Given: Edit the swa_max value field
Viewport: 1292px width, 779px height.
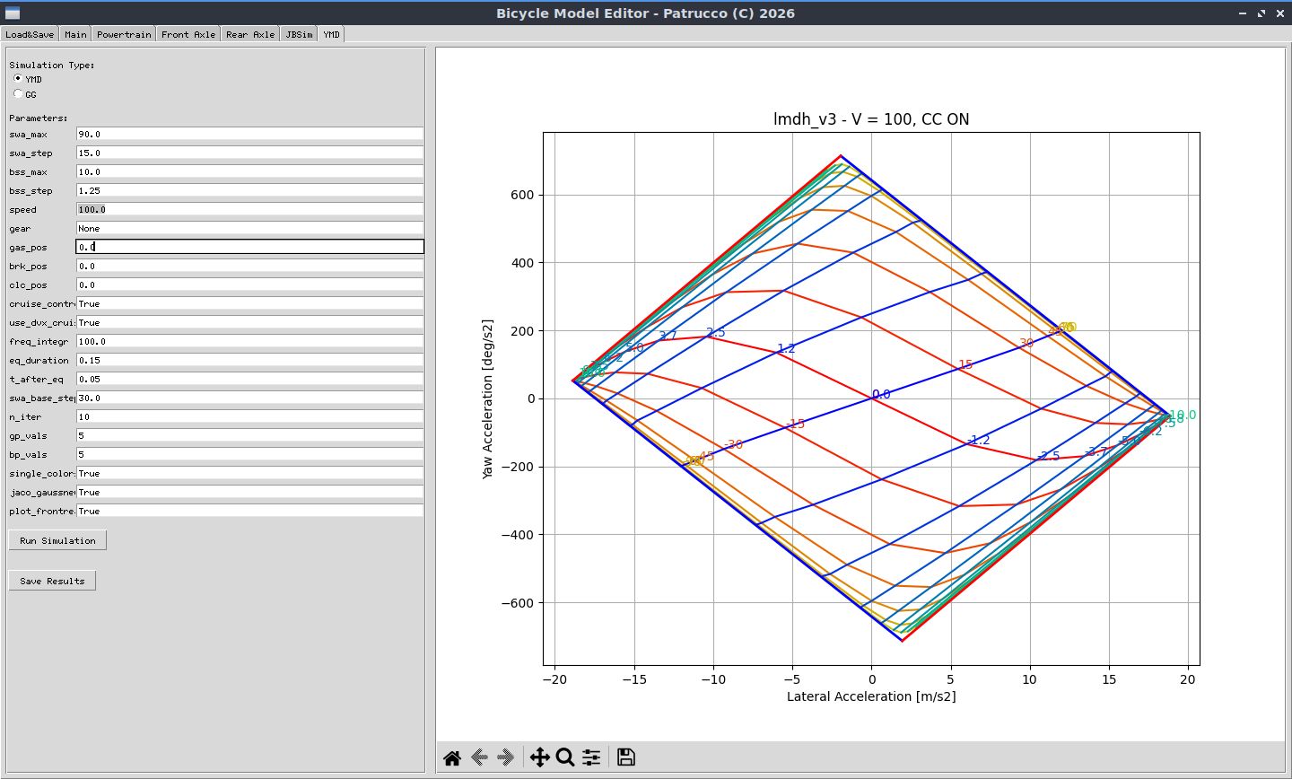Looking at the screenshot, I should (x=249, y=134).
